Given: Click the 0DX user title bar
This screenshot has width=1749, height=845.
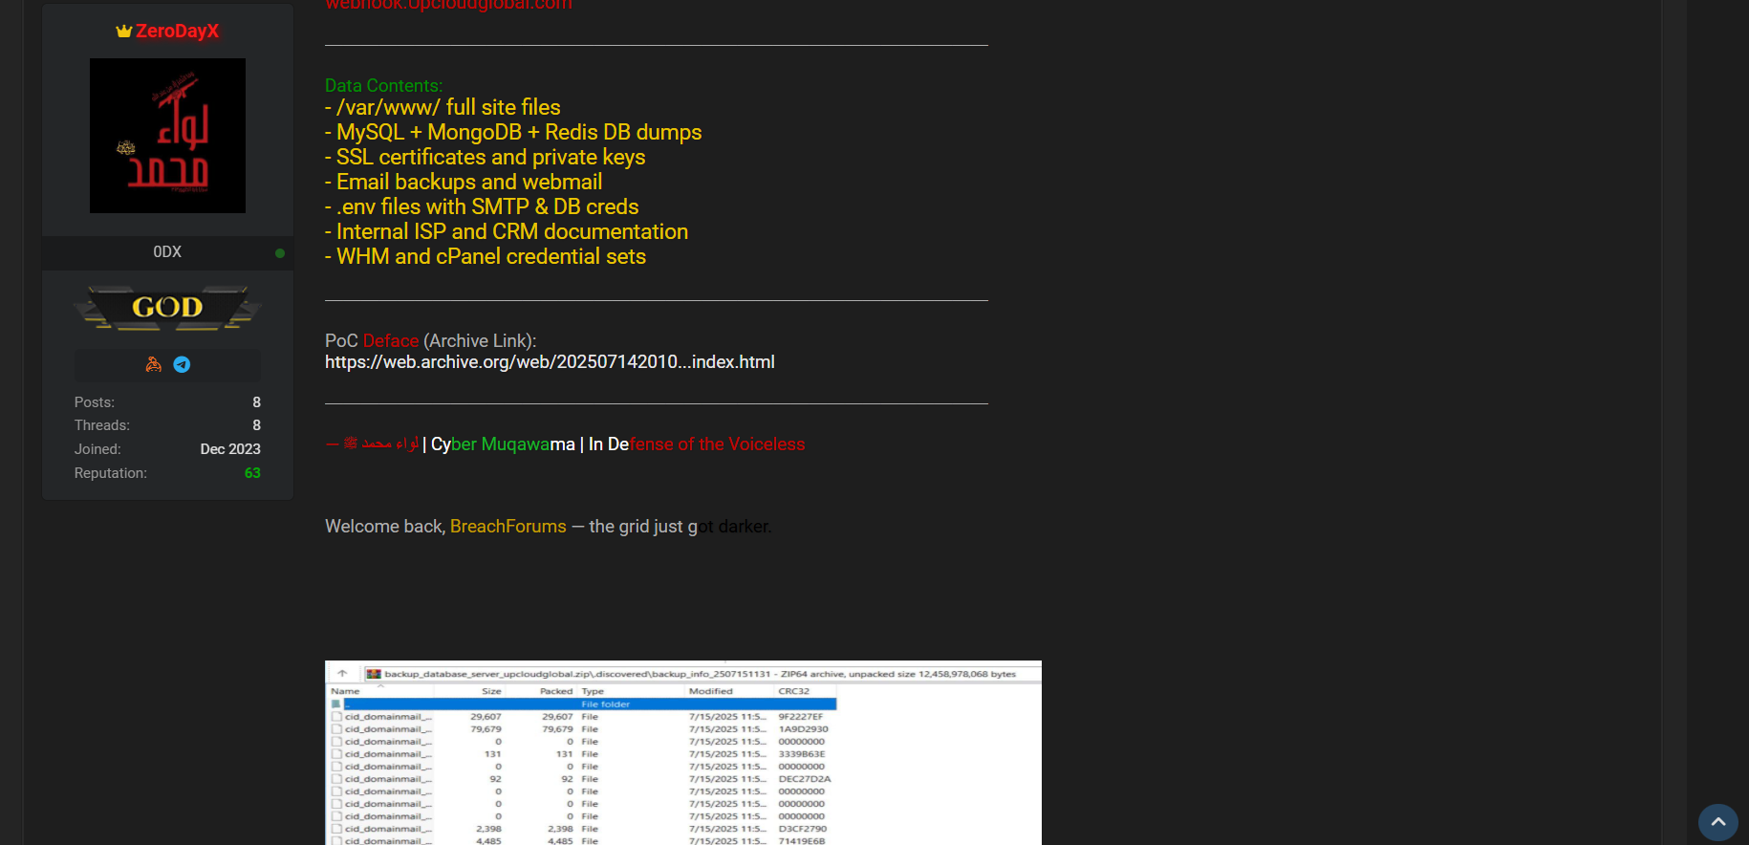Looking at the screenshot, I should [x=167, y=252].
